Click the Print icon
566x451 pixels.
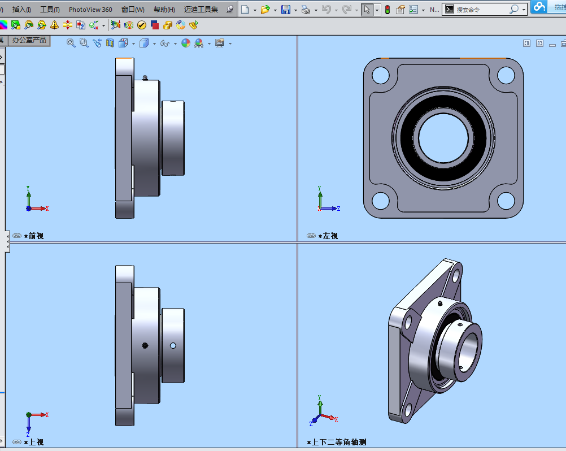306,10
